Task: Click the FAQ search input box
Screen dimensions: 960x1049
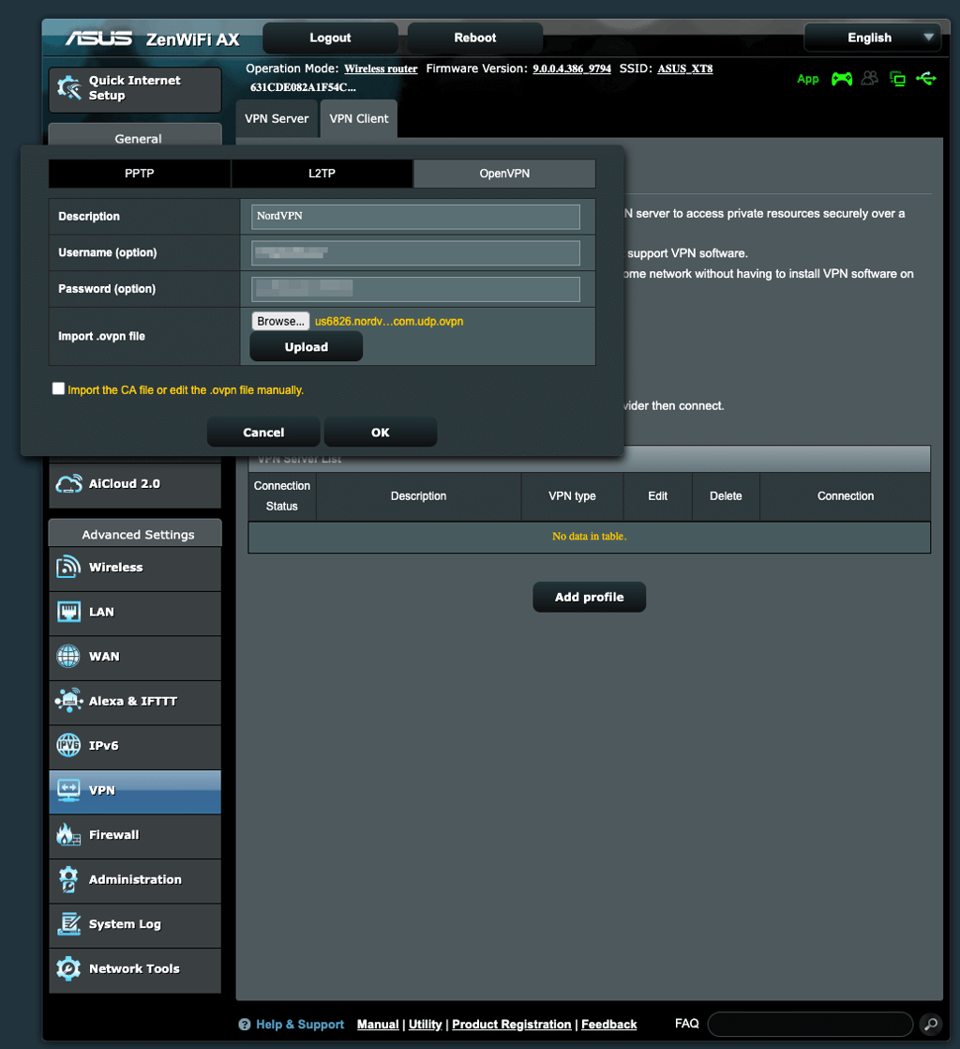Action: [x=810, y=1024]
